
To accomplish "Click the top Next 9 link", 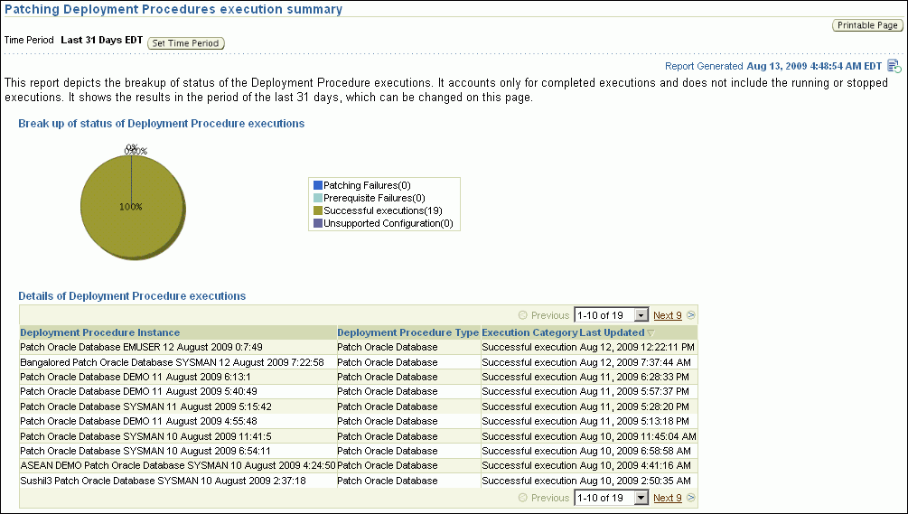I will pos(668,315).
